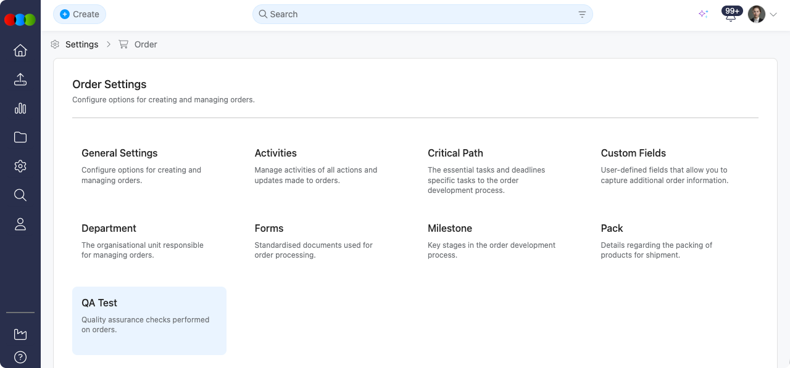Click the folder icon in sidebar
Screen dimensions: 790x368
click(20, 137)
